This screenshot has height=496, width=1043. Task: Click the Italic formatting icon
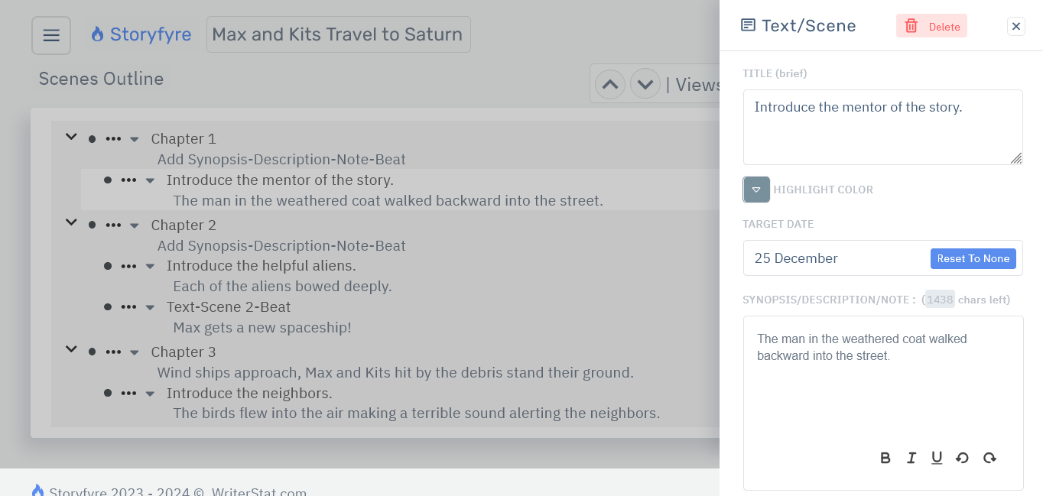tap(911, 458)
